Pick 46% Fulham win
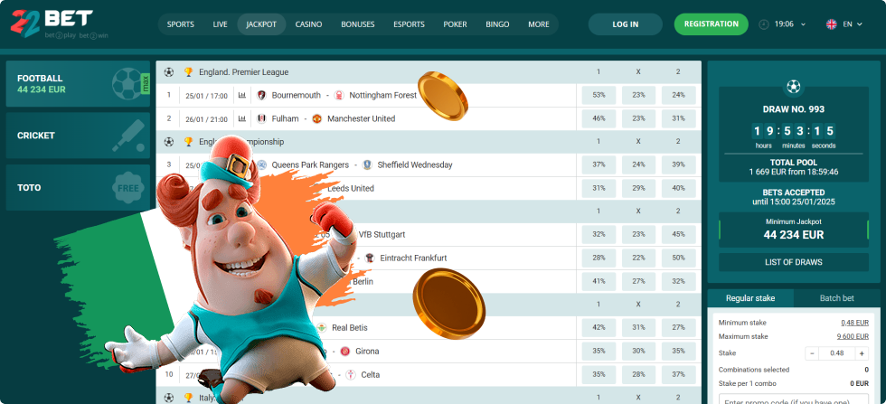 point(599,118)
